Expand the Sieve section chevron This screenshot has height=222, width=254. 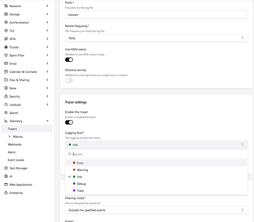coord(48,88)
